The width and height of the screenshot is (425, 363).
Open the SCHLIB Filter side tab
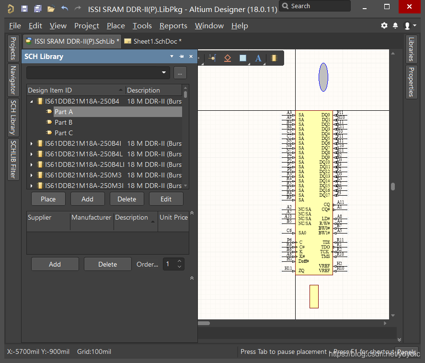(13, 159)
